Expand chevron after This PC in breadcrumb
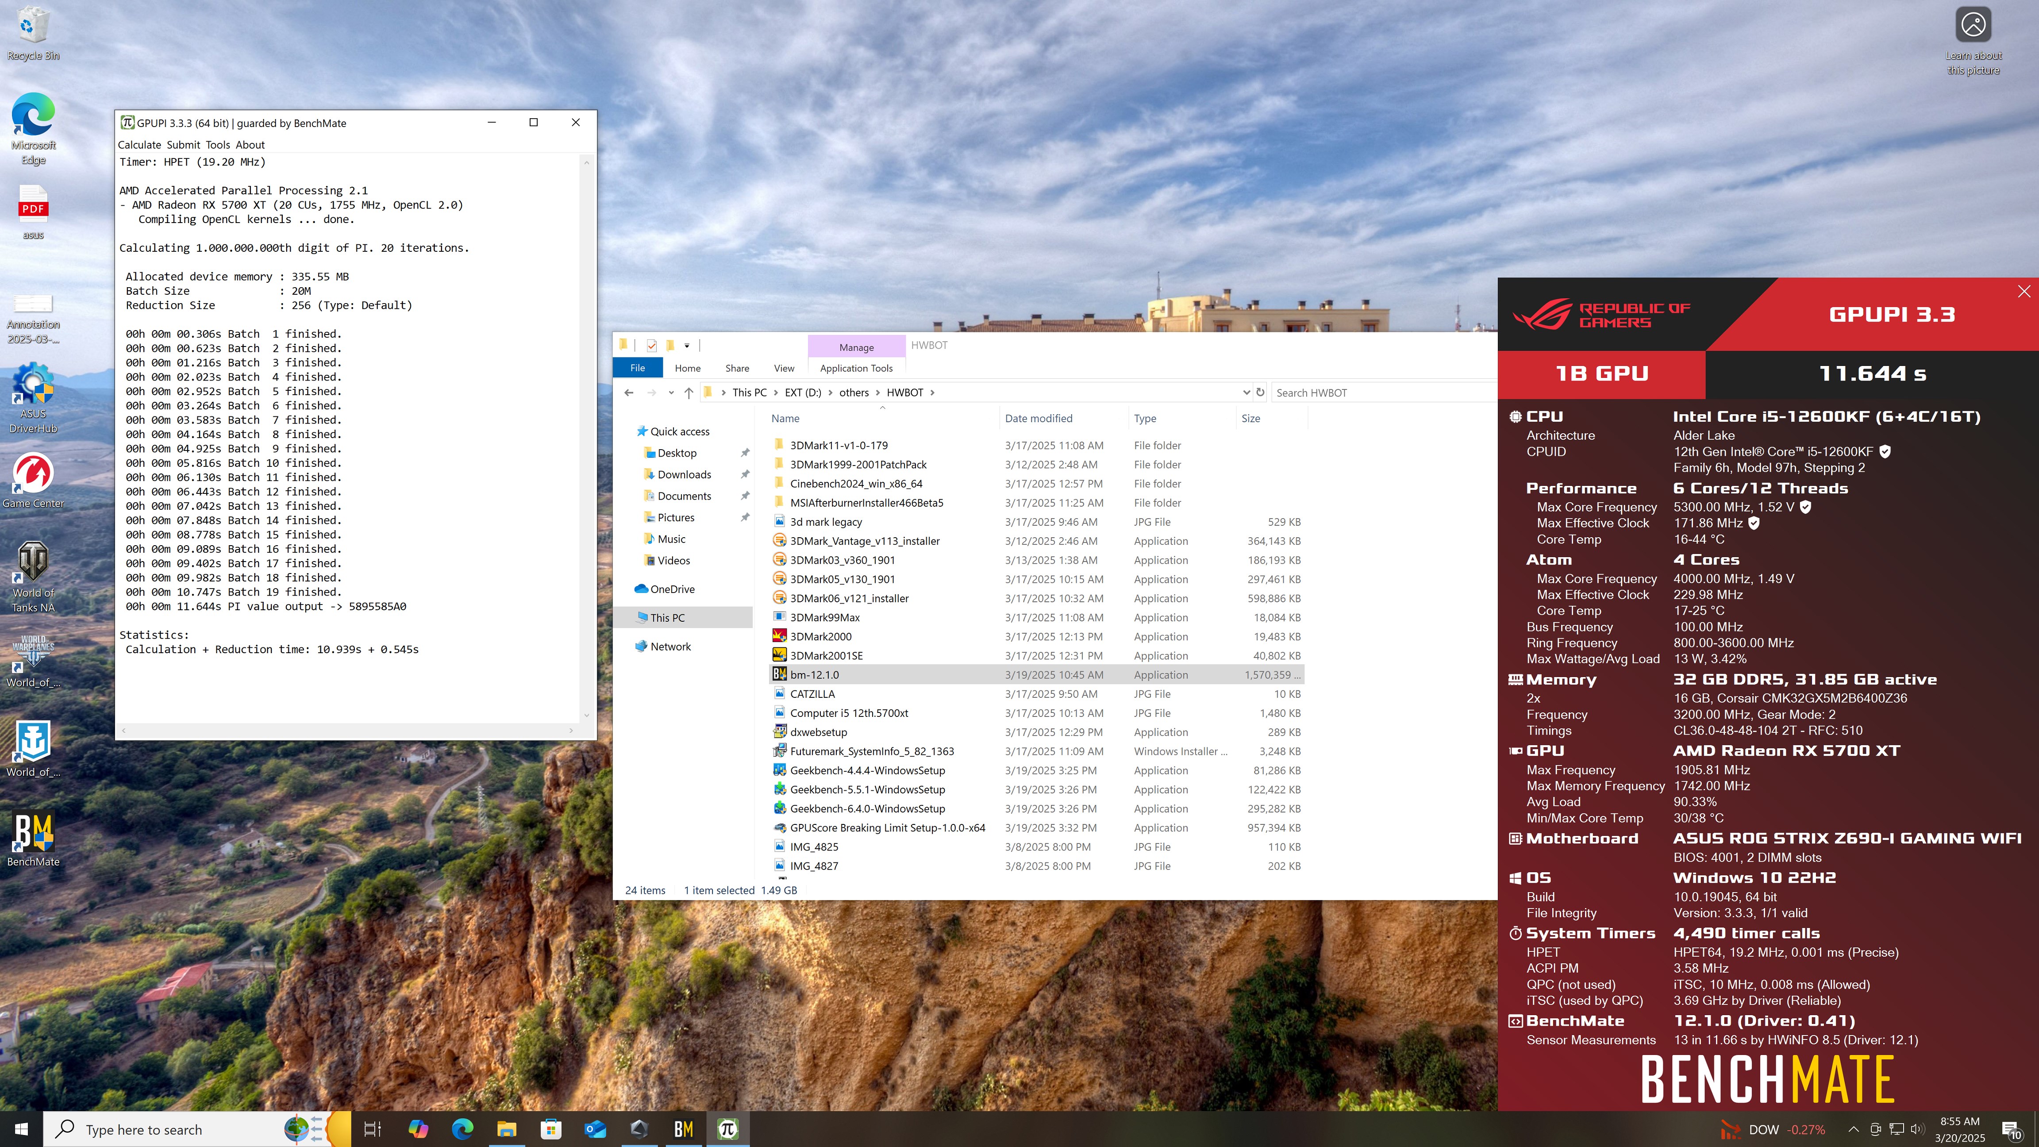 click(x=776, y=393)
